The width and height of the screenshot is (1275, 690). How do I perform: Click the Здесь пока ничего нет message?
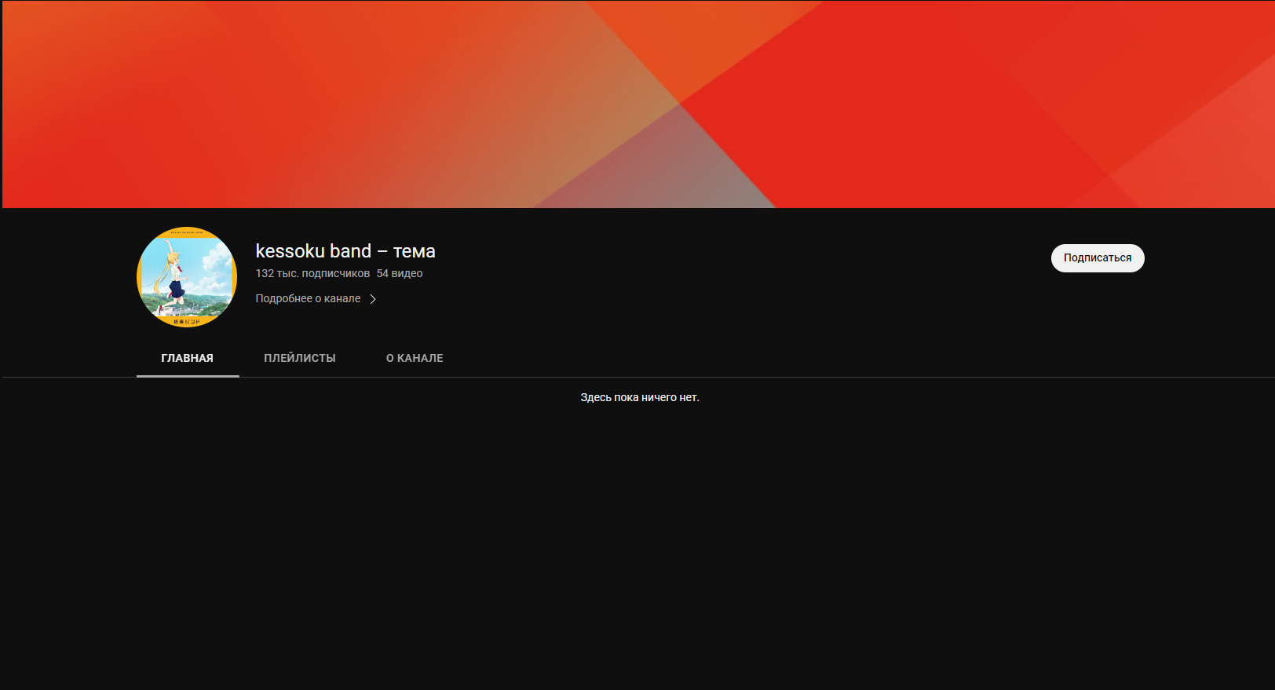(x=639, y=398)
